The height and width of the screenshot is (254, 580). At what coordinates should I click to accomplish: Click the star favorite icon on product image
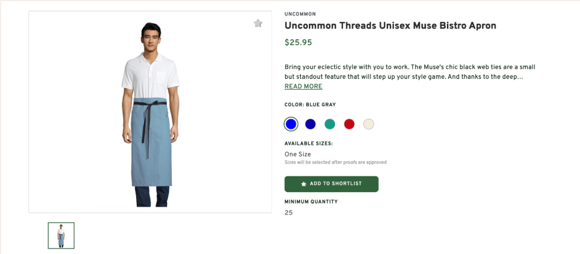pos(258,23)
